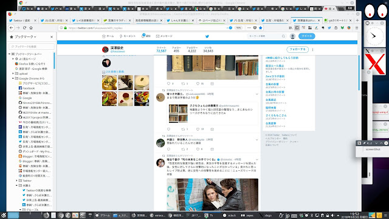Close the Bookmarks sidebar

tap(52, 36)
